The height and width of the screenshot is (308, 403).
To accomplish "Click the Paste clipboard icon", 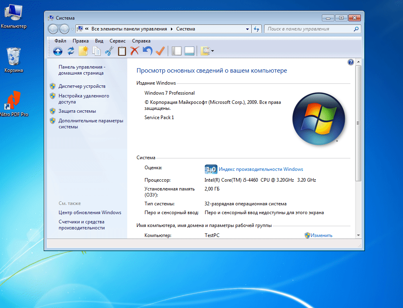I will point(122,51).
